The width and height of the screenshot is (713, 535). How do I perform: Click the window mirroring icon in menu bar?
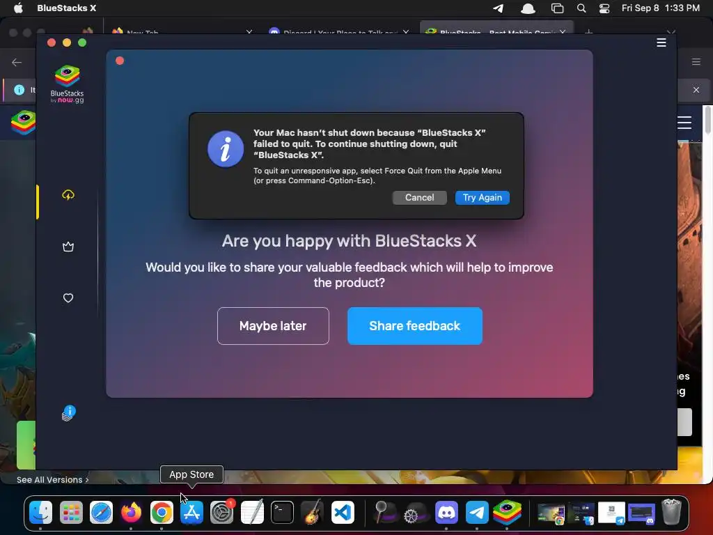coord(557,8)
